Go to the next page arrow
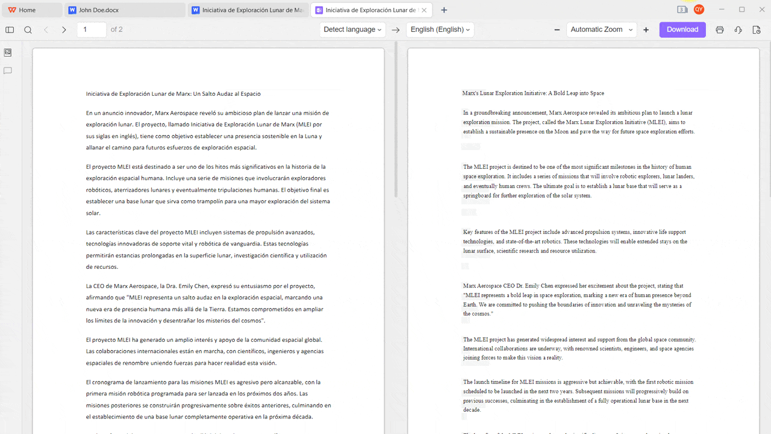This screenshot has height=434, width=771. click(x=64, y=30)
